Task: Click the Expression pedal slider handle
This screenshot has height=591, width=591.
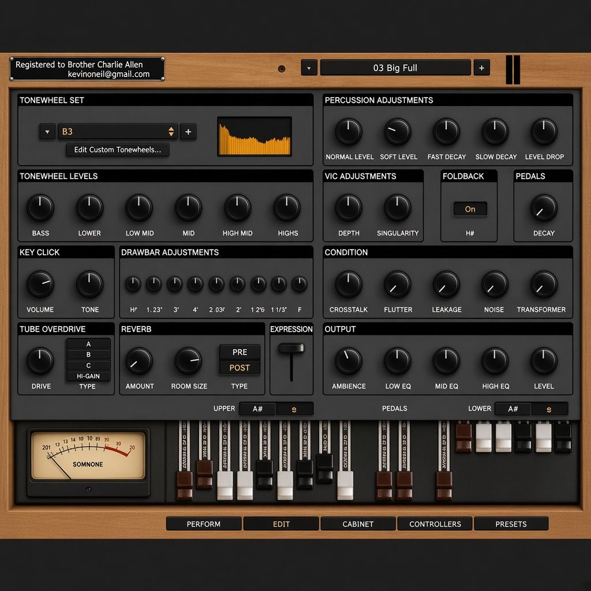Action: 291,348
